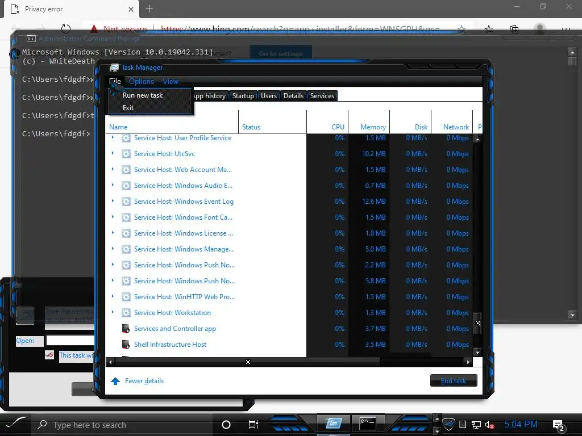This screenshot has height=436, width=582.
Task: Expand Service Host: Workstation row
Action: click(x=113, y=312)
